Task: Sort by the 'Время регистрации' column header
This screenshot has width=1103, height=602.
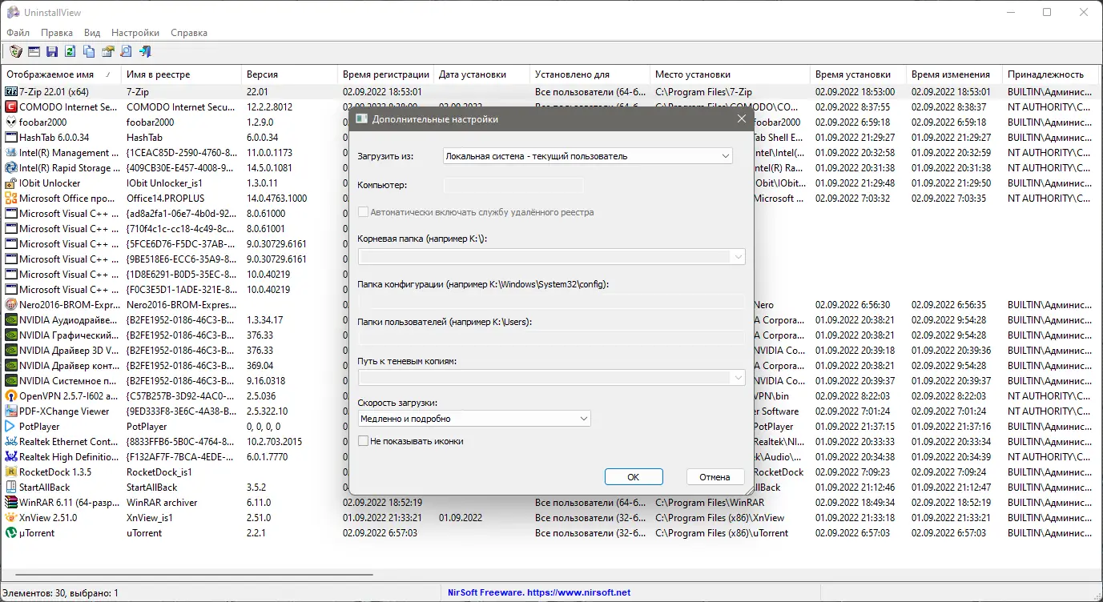Action: (x=385, y=74)
